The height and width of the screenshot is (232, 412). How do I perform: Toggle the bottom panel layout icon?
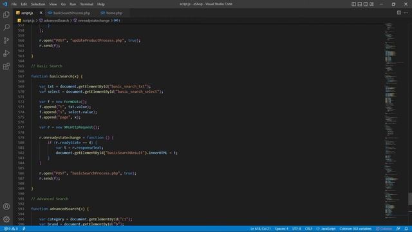(360, 4)
